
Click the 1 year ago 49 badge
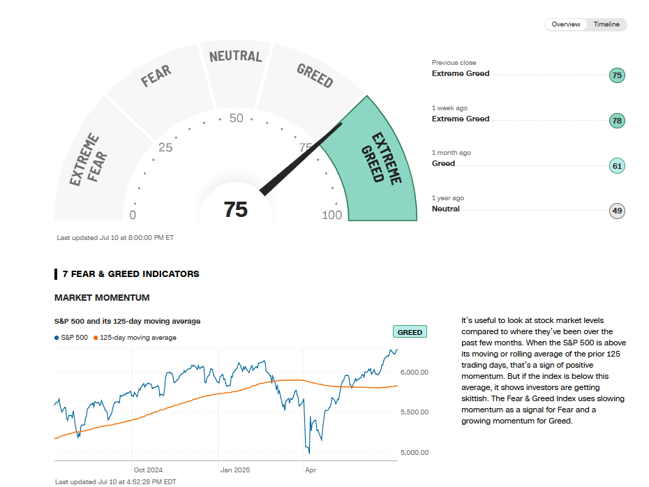point(616,211)
